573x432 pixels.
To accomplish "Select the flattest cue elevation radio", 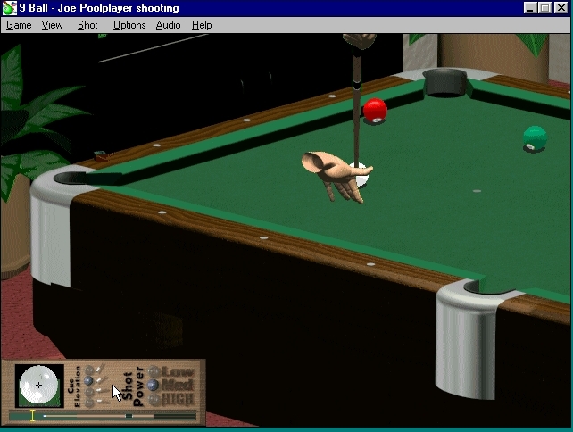I will click(x=89, y=403).
